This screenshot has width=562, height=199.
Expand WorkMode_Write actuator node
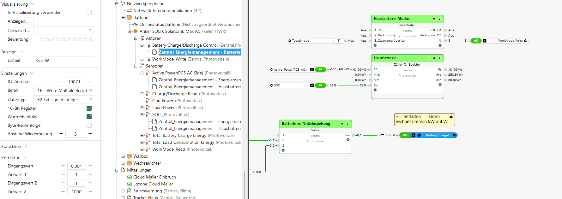pos(142,59)
